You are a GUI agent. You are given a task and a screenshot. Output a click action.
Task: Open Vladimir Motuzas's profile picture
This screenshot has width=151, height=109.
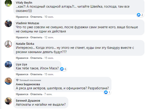point(8,24)
